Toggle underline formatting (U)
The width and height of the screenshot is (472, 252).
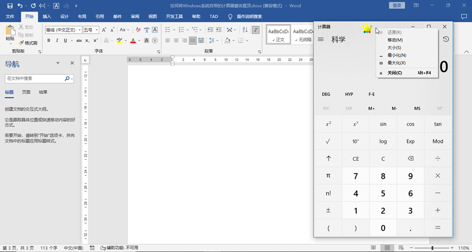click(x=65, y=40)
